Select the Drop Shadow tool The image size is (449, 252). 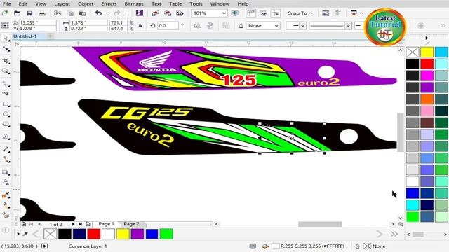point(6,172)
